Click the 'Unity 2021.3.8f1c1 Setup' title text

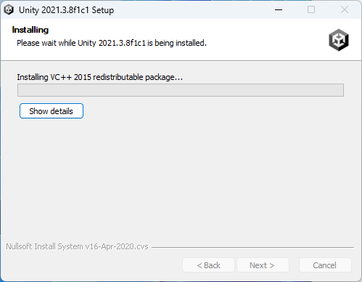66,10
